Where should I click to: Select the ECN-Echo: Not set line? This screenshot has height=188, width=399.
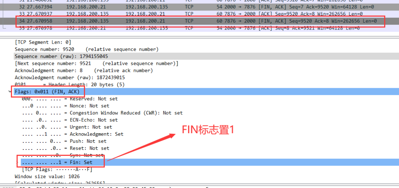pyautogui.click(x=70, y=120)
